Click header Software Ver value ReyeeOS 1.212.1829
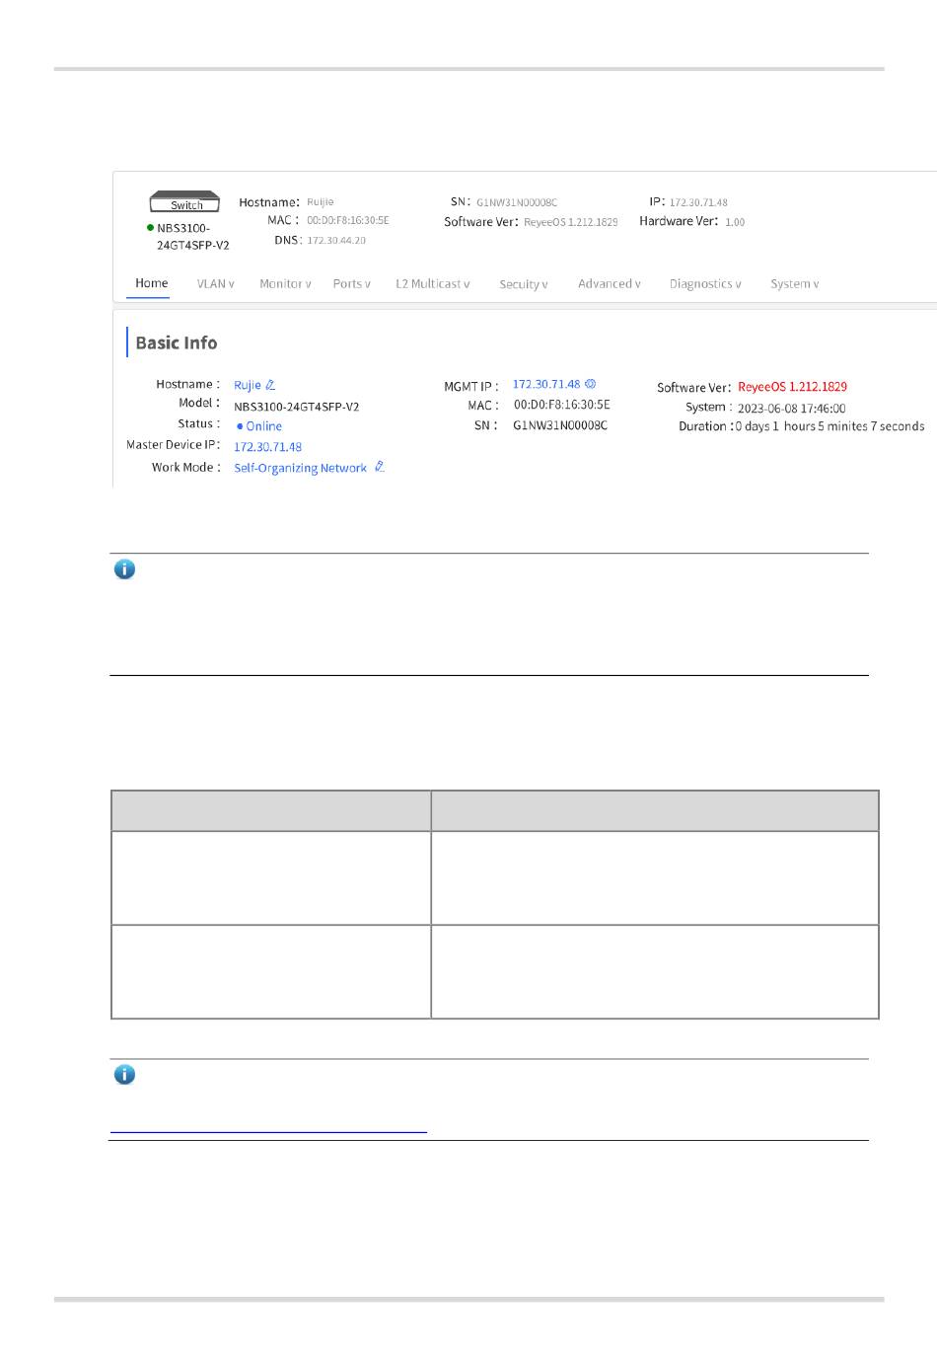Viewport: 937px width, 1361px height. coord(571,222)
